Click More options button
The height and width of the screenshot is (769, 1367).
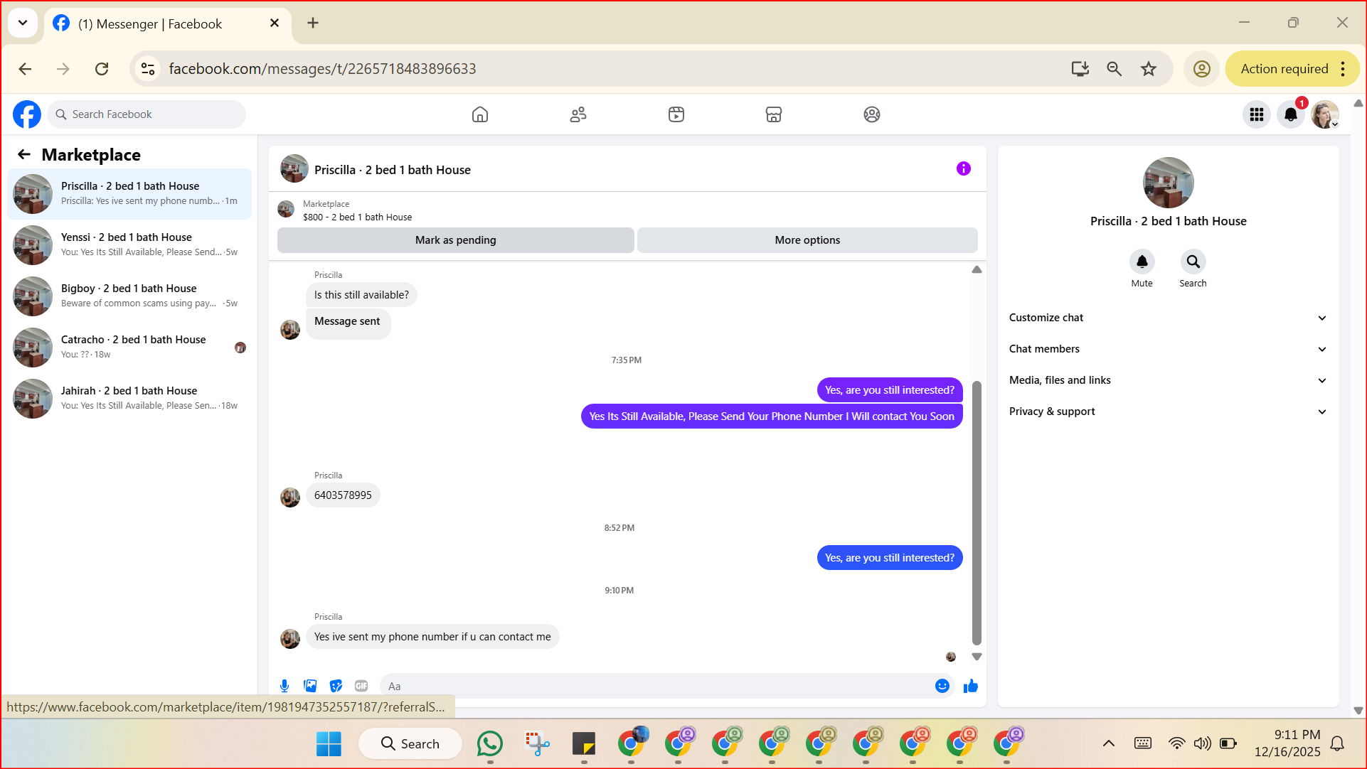click(x=807, y=240)
